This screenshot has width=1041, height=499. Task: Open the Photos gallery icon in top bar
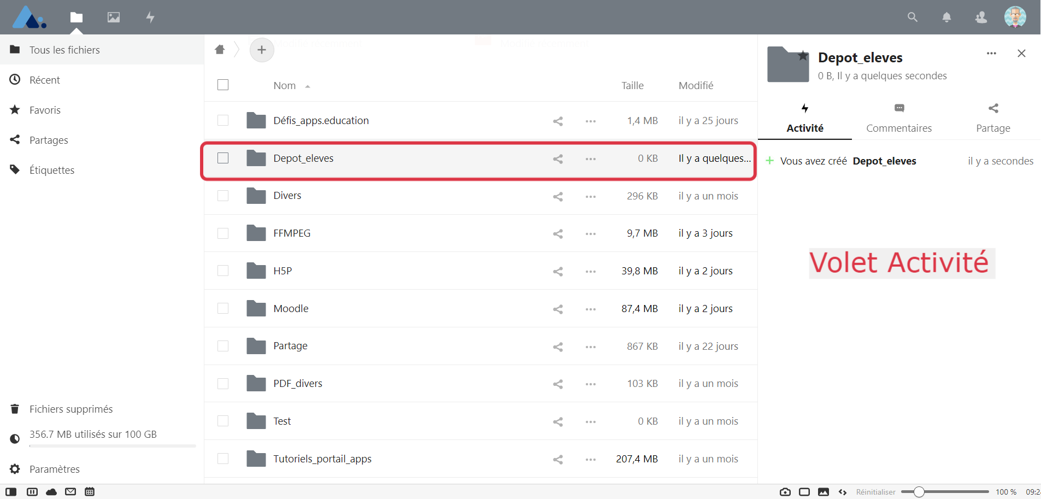click(x=114, y=17)
